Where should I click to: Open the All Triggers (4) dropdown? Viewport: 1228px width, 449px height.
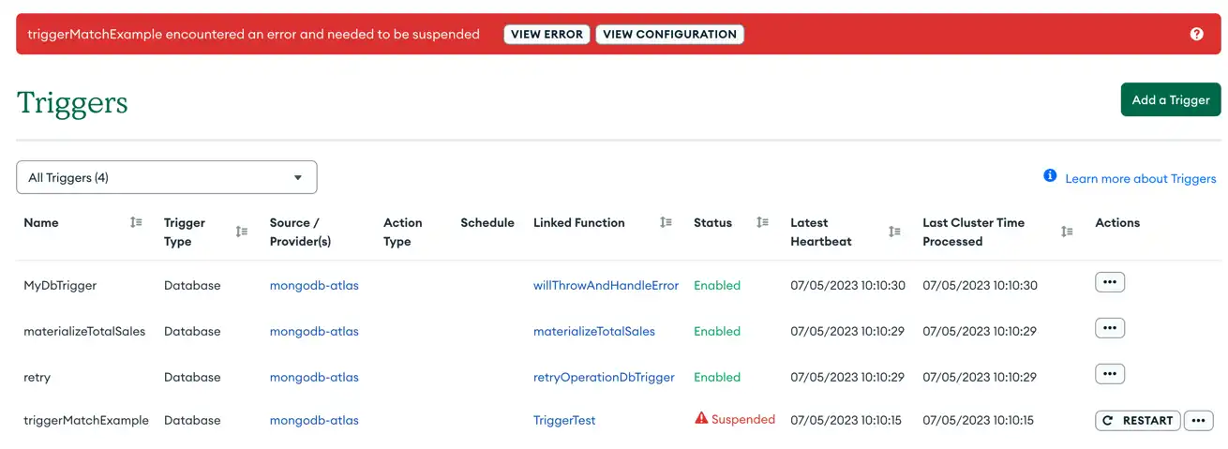[x=167, y=177]
